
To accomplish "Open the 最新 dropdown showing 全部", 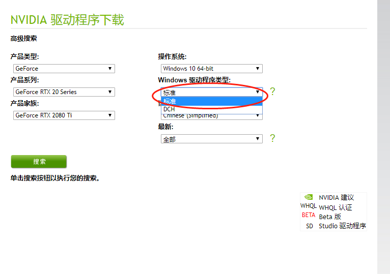I will point(211,139).
